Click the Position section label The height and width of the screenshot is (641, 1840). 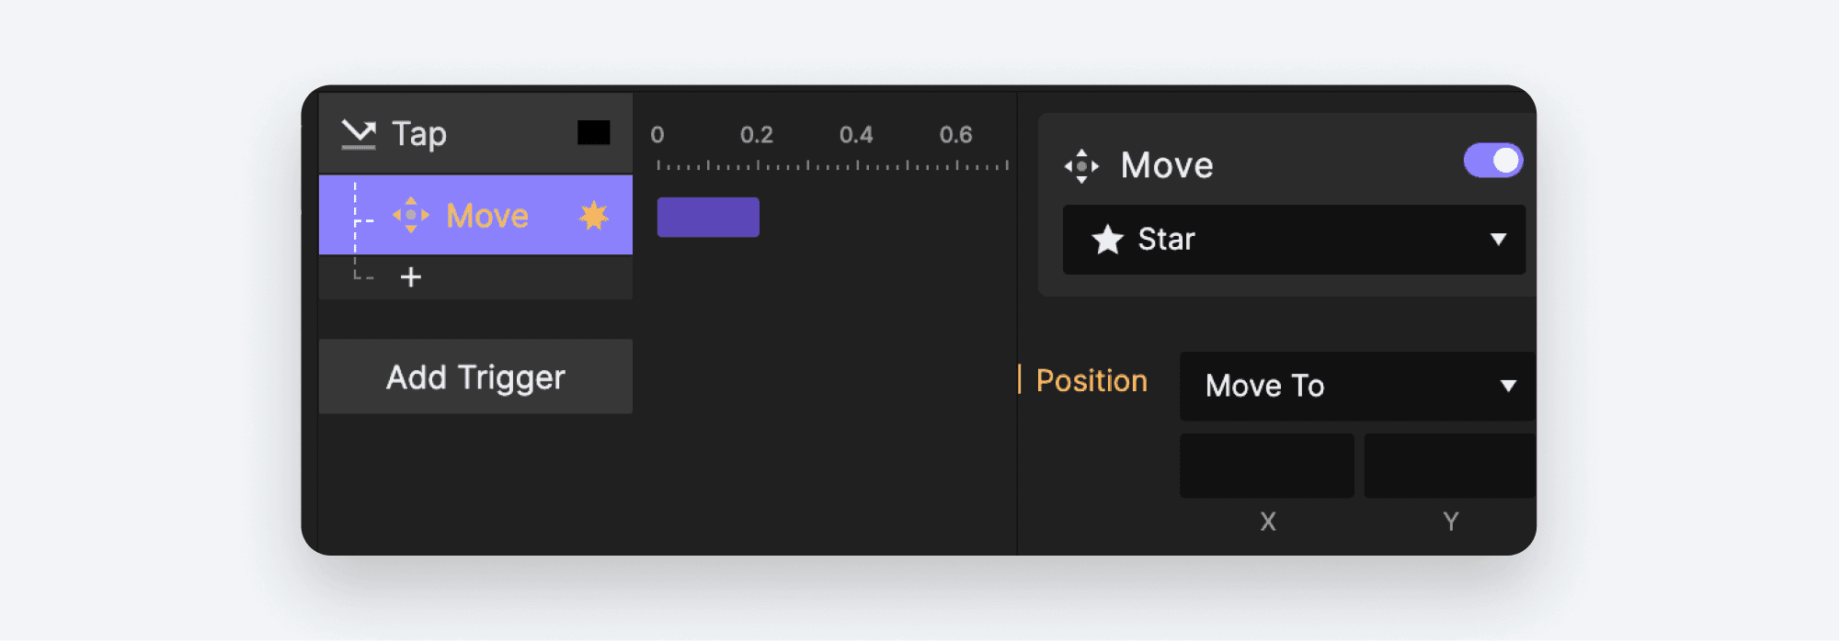click(x=1091, y=380)
